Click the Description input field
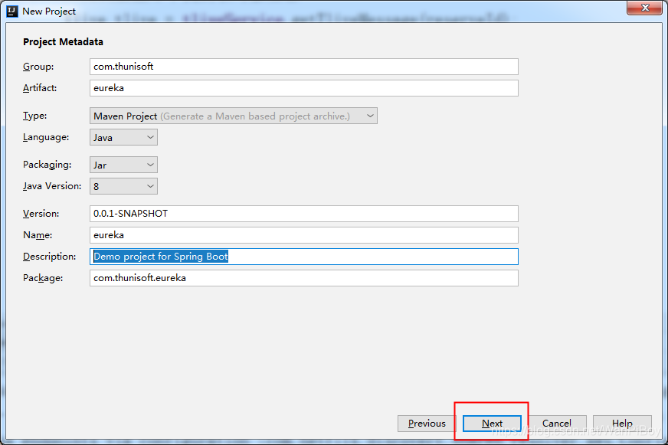The height and width of the screenshot is (445, 668). tap(304, 257)
